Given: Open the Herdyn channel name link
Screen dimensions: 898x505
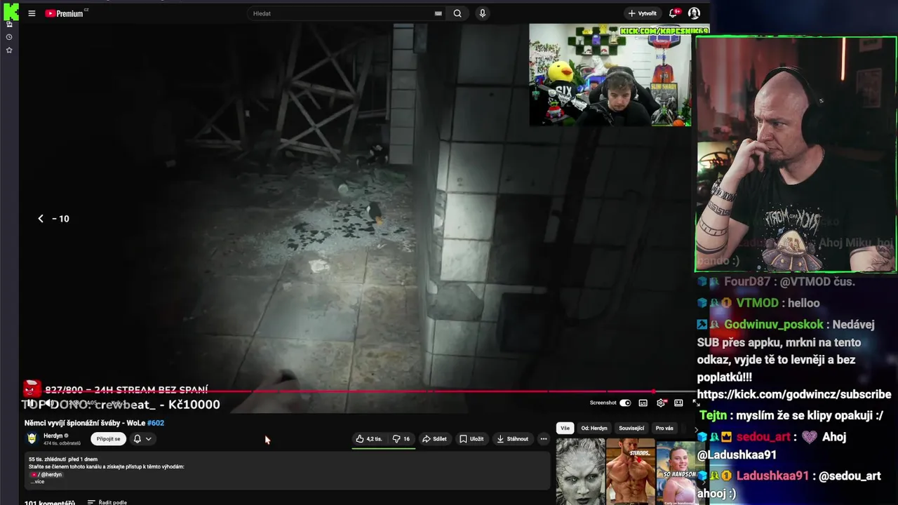Looking at the screenshot, I should 53,436.
